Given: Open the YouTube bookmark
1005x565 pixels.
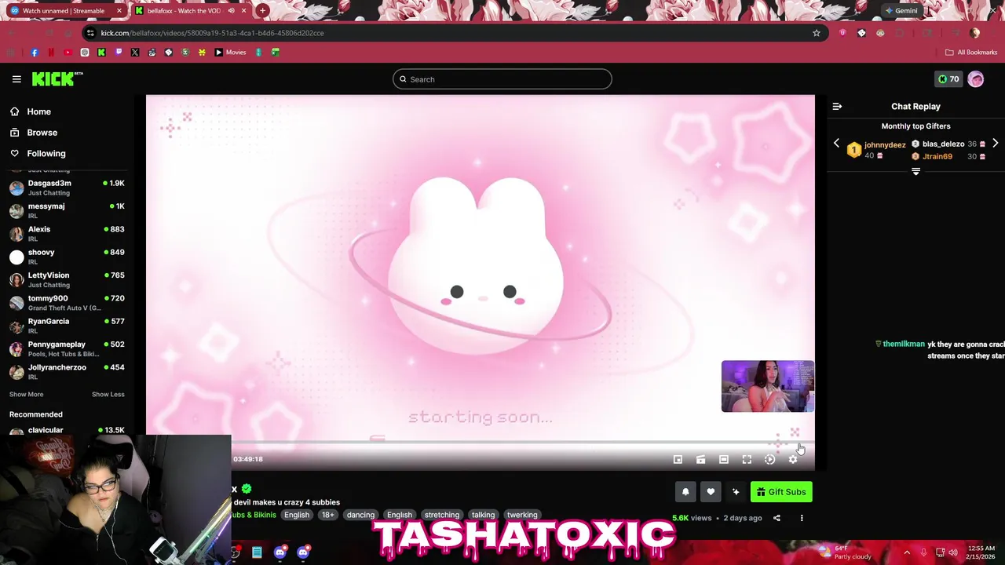Looking at the screenshot, I should click(68, 53).
